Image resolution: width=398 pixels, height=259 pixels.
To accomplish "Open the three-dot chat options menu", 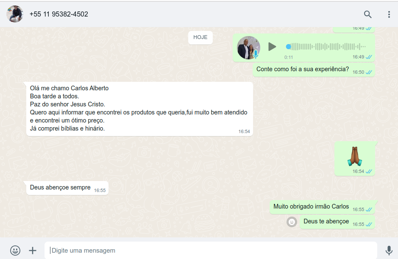I will tap(389, 14).
